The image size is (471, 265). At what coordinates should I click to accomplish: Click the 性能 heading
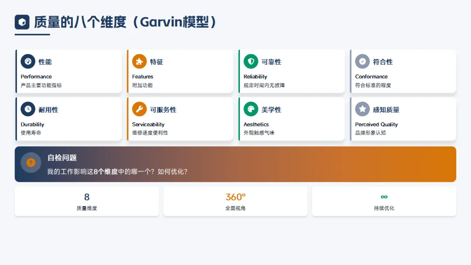coord(45,62)
